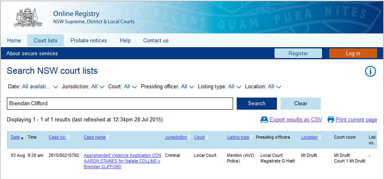Expand the Presiding officer filter
Image resolution: width=384 pixels, height=179 pixels.
(x=192, y=87)
